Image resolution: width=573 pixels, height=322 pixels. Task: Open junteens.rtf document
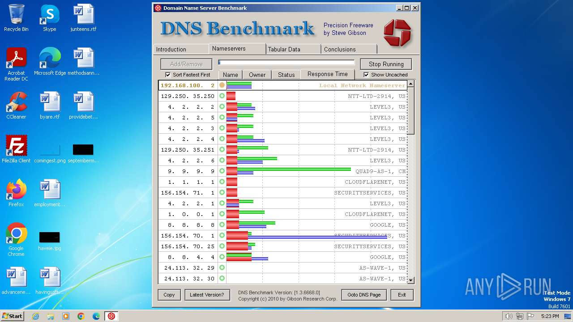click(83, 18)
